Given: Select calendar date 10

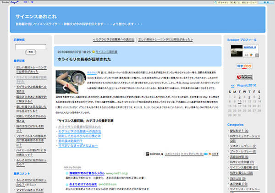Looking at the screenshot, I should pyautogui.click(x=240, y=102).
